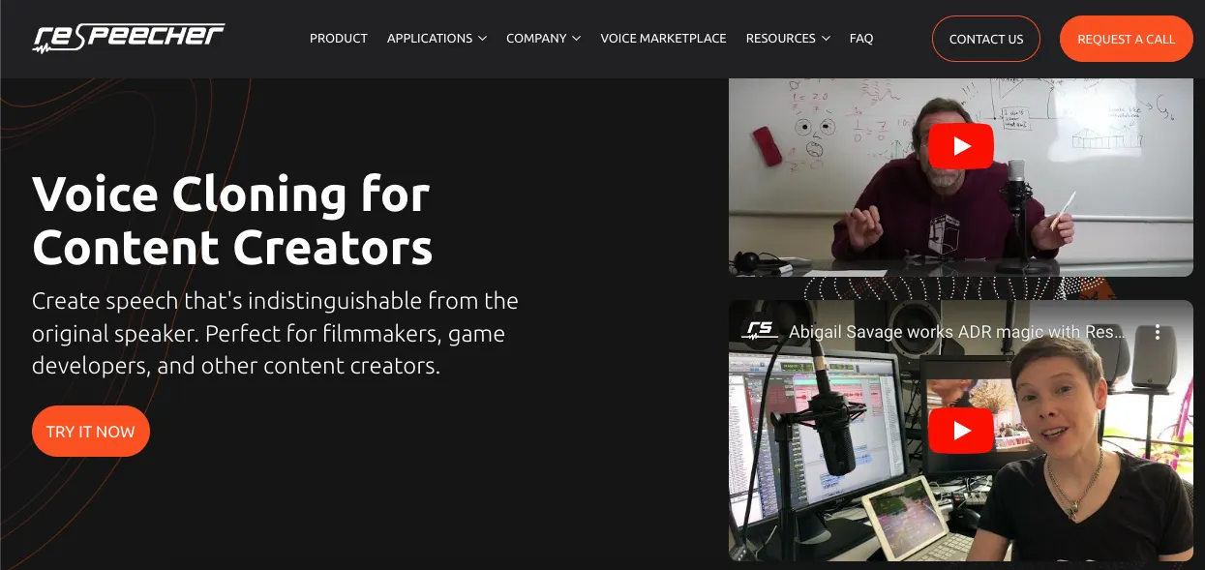Click the Respeecher logo
The height and width of the screenshot is (570, 1205).
point(129,38)
